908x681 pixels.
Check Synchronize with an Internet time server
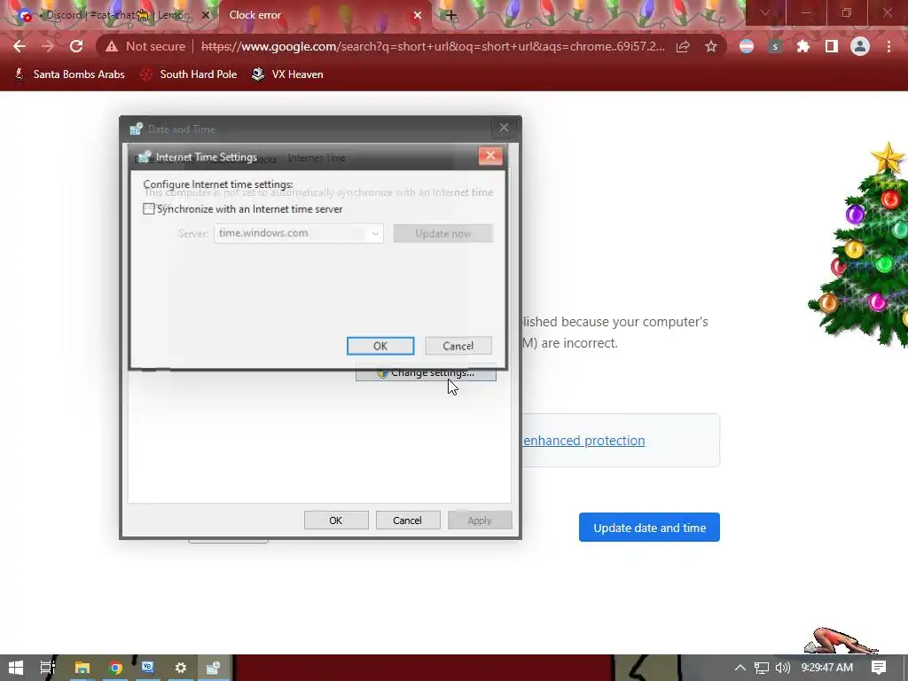click(149, 209)
